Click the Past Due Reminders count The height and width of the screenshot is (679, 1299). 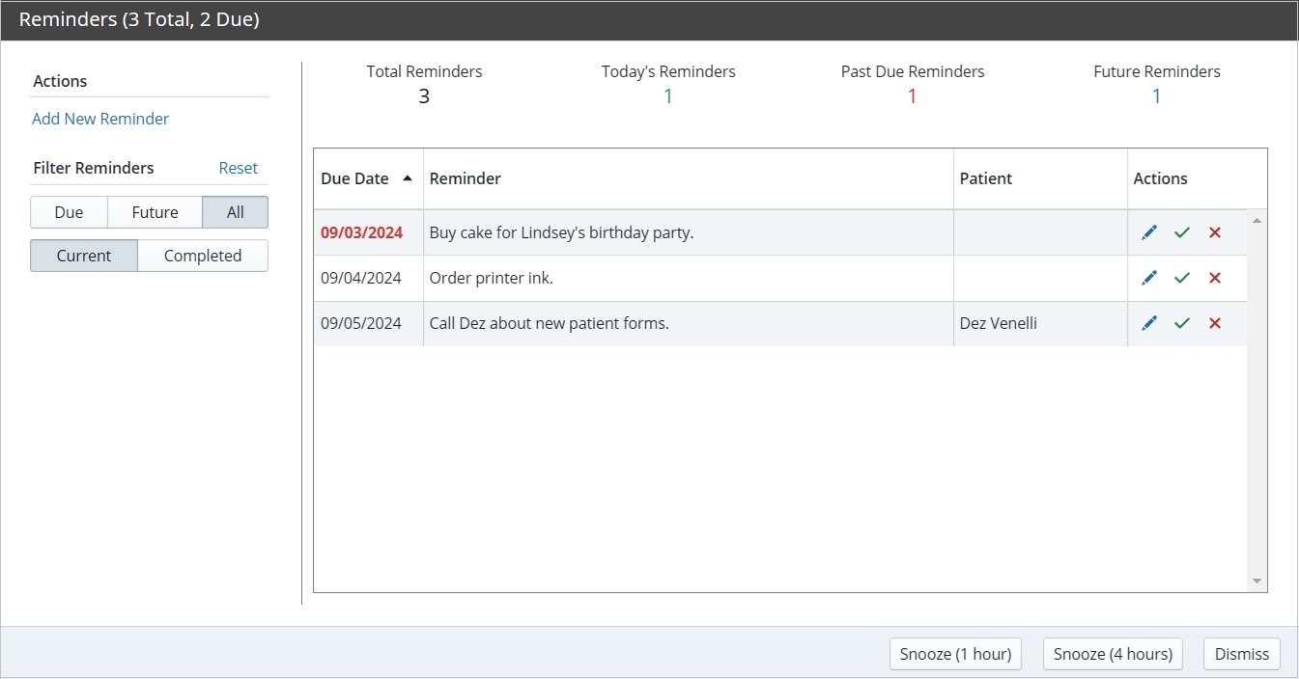tap(913, 95)
